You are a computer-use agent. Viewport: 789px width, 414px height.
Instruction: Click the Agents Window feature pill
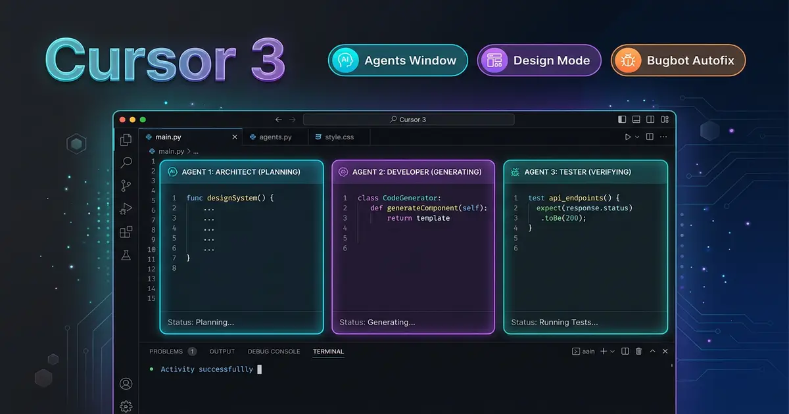pos(398,60)
